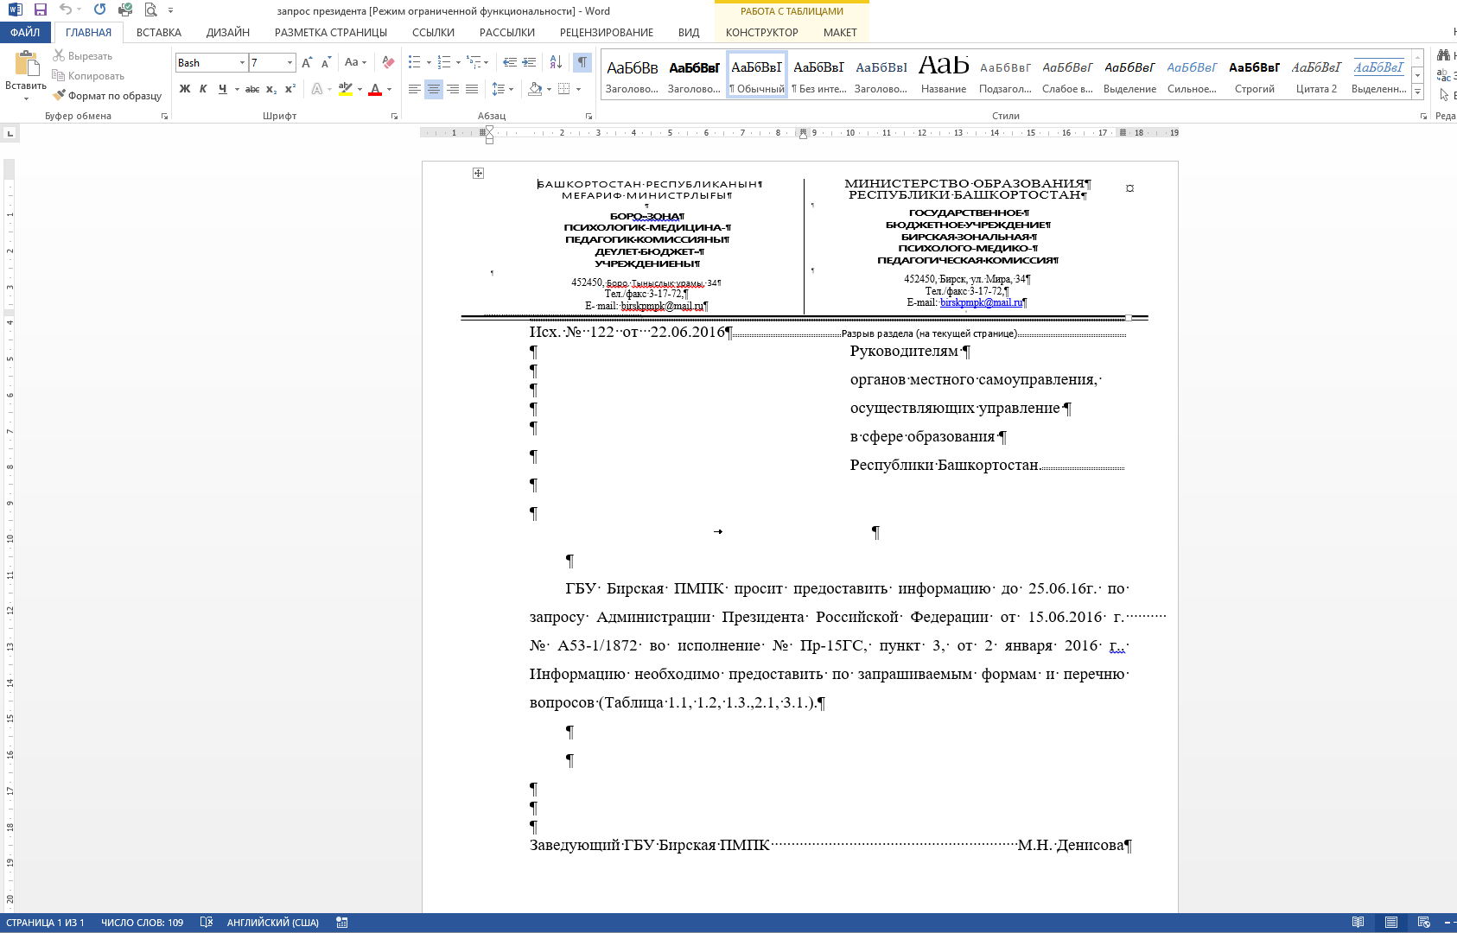Click the tab selector at ruler corner

pyautogui.click(x=10, y=133)
